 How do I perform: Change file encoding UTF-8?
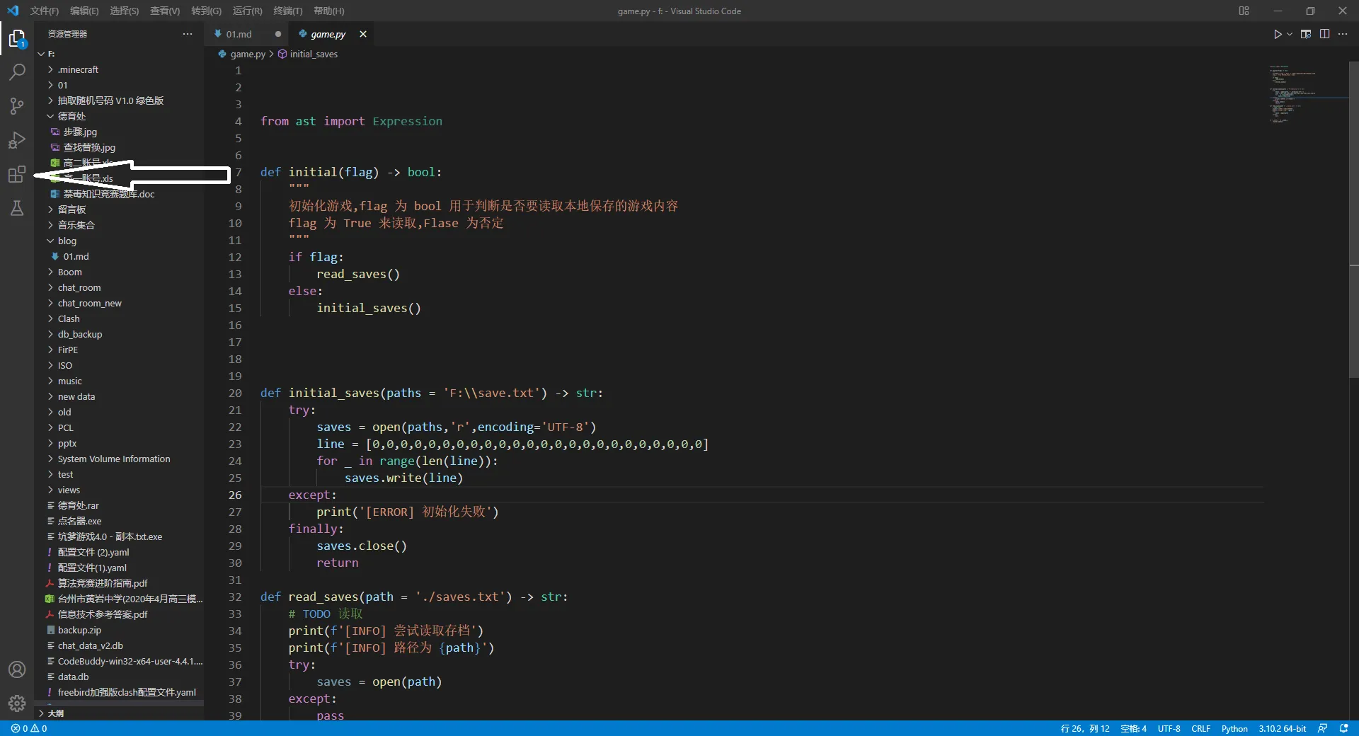tap(1169, 728)
